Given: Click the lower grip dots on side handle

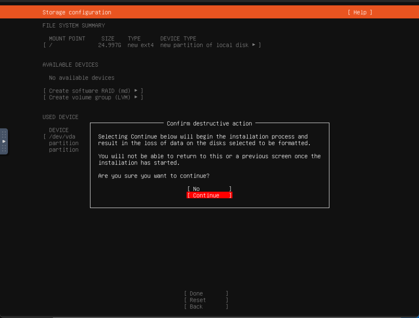Looking at the screenshot, I should [x=4, y=149].
